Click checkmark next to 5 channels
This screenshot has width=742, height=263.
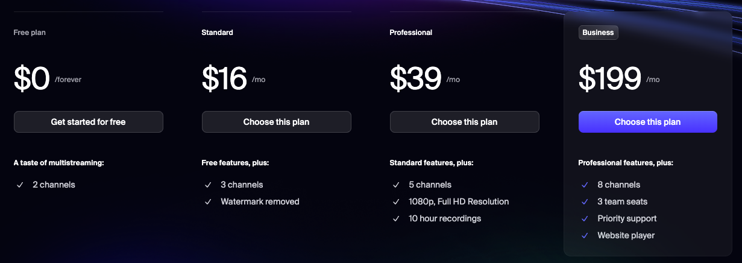coord(396,185)
